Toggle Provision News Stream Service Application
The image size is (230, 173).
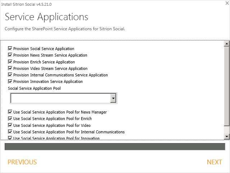coord(10,55)
